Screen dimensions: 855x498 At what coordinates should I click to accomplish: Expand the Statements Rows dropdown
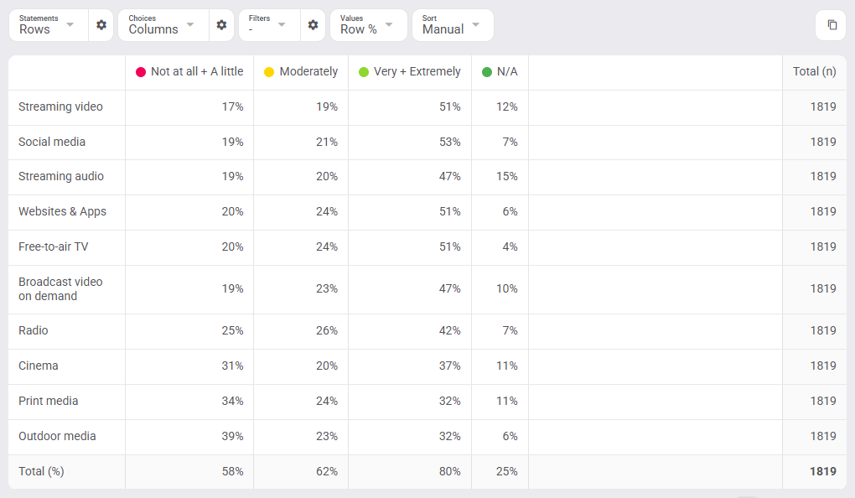click(49, 25)
